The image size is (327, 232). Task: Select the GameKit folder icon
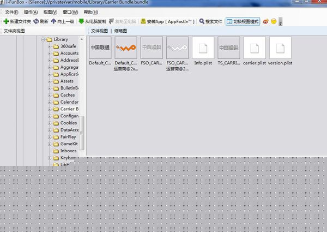tap(56, 144)
